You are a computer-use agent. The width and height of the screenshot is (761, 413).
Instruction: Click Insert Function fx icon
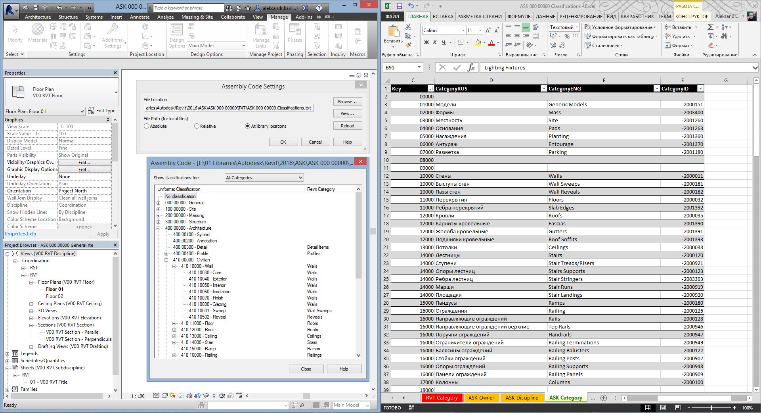471,67
